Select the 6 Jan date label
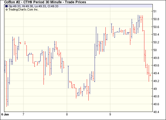 point(6,114)
